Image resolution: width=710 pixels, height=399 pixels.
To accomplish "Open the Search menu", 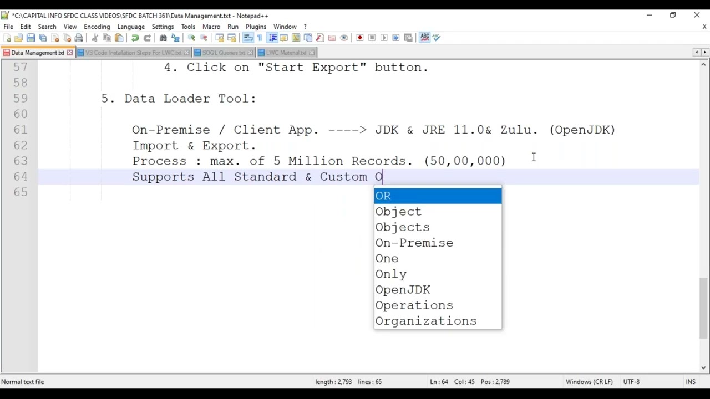I will [x=47, y=27].
